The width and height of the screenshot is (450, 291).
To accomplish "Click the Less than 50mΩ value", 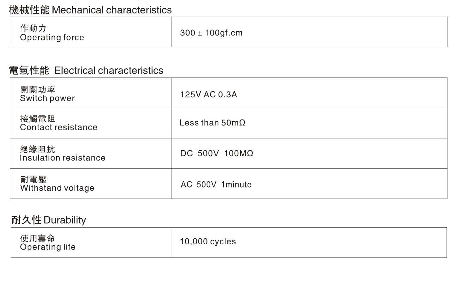I will pyautogui.click(x=212, y=123).
